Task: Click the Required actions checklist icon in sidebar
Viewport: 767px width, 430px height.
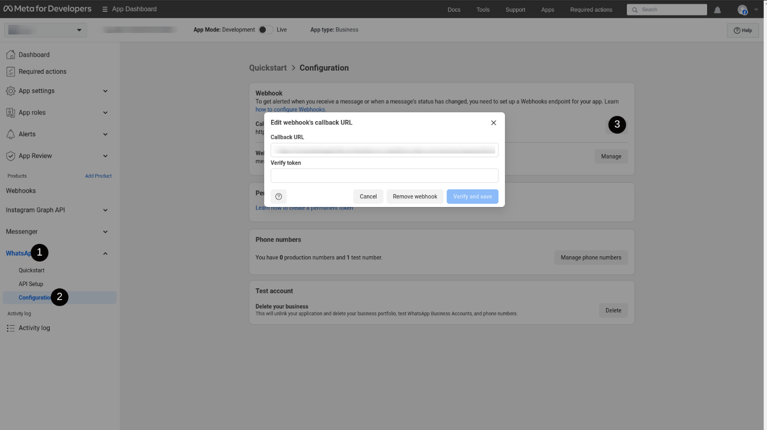Action: pos(10,72)
